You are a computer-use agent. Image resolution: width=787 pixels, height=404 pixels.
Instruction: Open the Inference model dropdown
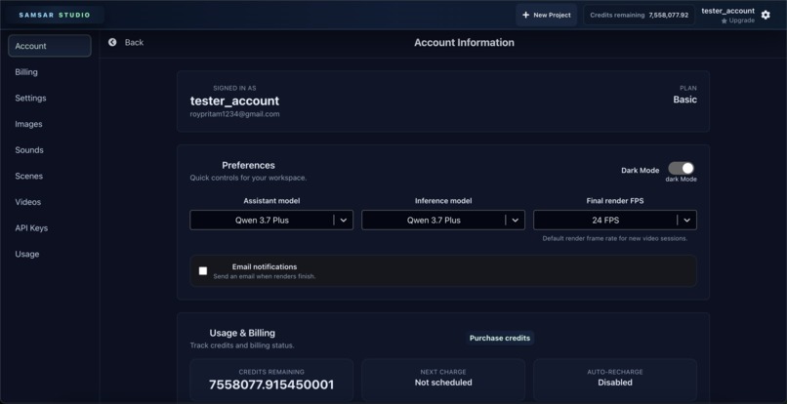[x=443, y=220]
